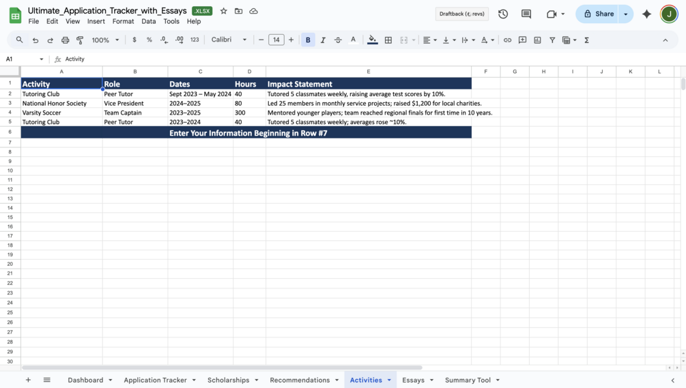Open the Gemini sparkle icon

point(646,14)
